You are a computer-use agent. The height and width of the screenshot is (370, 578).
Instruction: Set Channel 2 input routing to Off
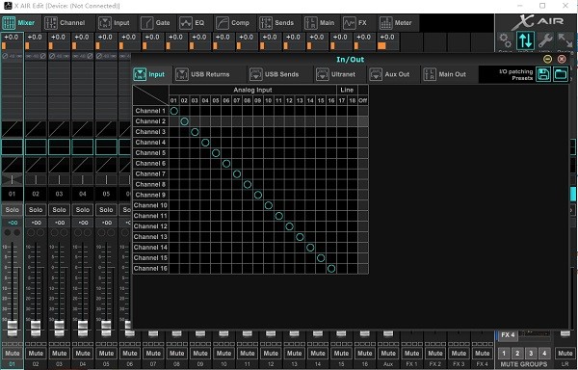[363, 121]
